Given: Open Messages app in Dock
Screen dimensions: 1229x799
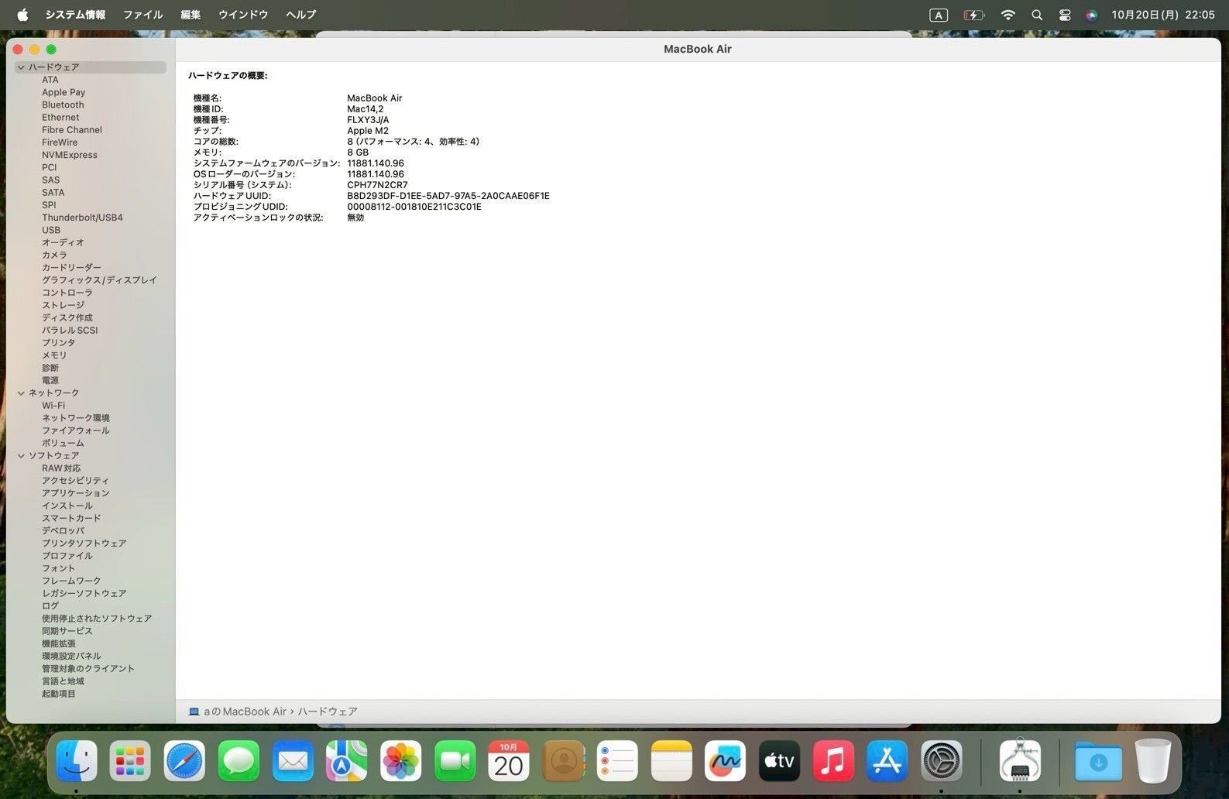Looking at the screenshot, I should (239, 762).
